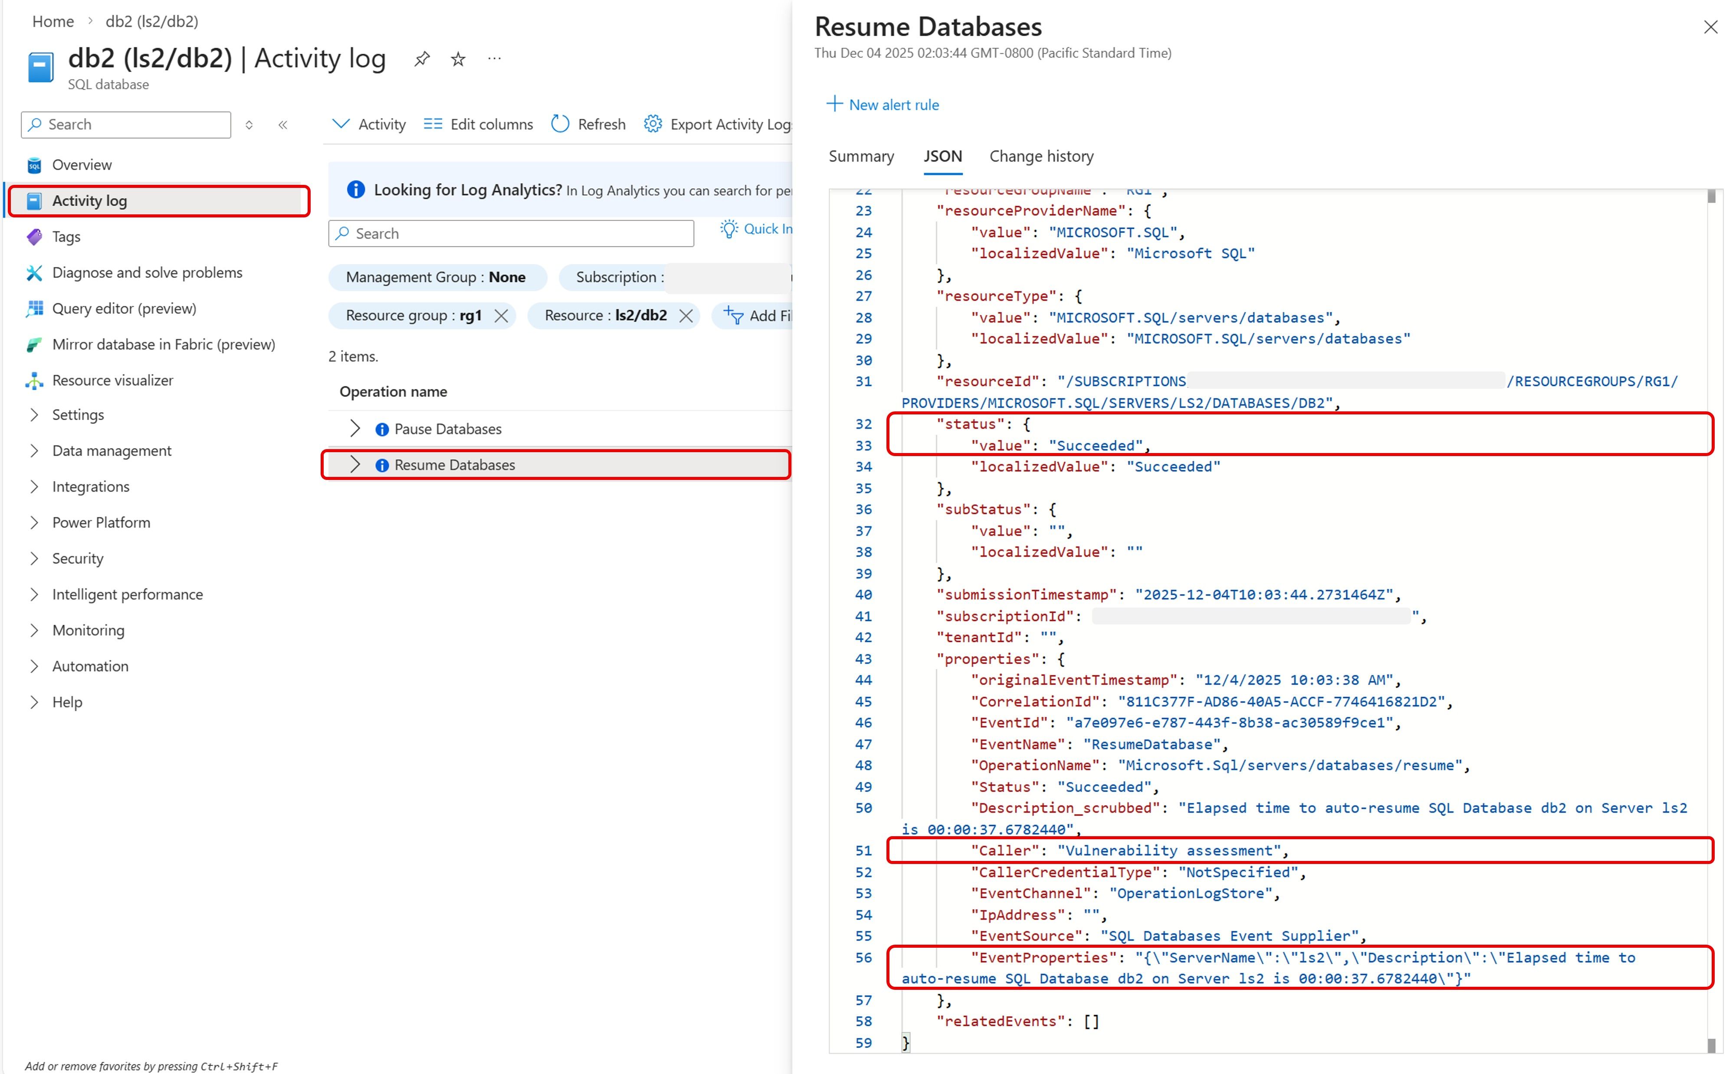The width and height of the screenshot is (1726, 1074).
Task: Open the ellipsis menu beside the page title
Action: (x=494, y=58)
